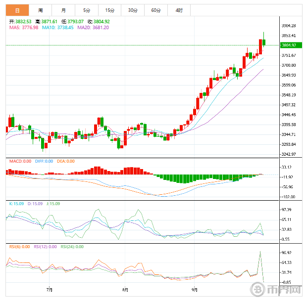
Task: Click the 9月 label on time axis
Action: pos(194,290)
